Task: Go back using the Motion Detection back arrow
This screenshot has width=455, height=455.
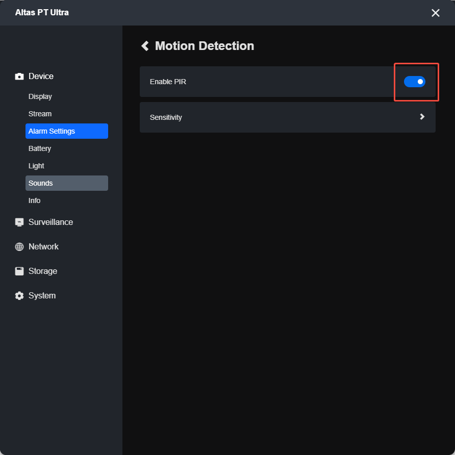Action: tap(145, 46)
